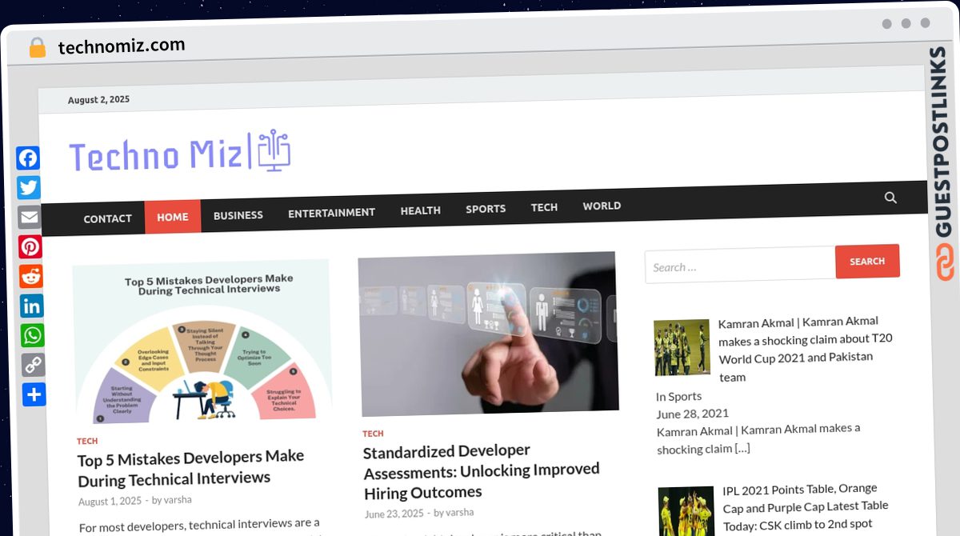Open Standardized Developer Assessments headline
The image size is (960, 536).
click(482, 472)
